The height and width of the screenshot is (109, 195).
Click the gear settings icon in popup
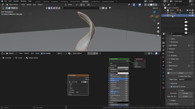click(186, 33)
